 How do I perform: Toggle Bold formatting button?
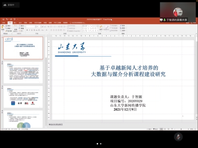[x=27, y=30]
